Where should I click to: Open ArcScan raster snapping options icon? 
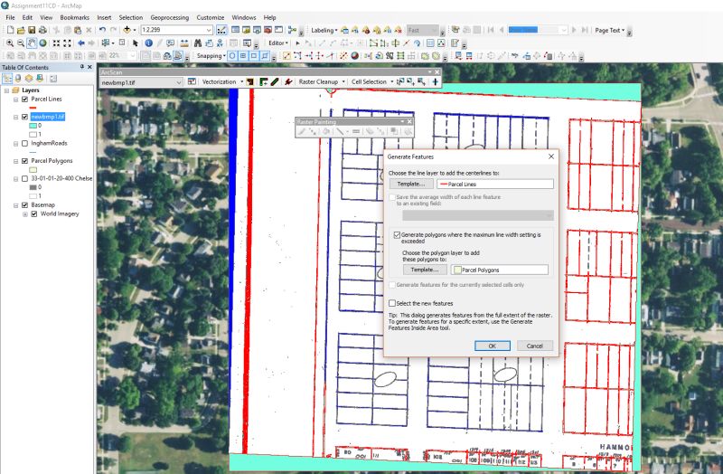(x=192, y=81)
